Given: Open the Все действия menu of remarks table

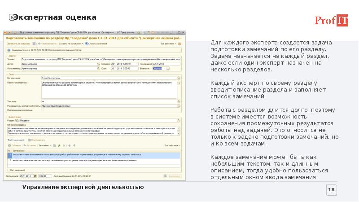Looking at the screenshot, I should pyautogui.click(x=172, y=145).
